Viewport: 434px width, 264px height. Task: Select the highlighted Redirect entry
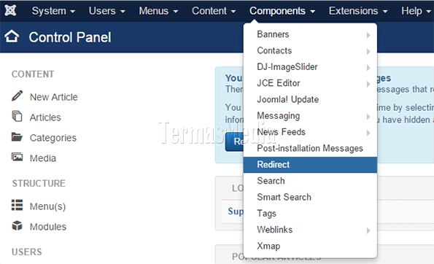tap(310, 165)
